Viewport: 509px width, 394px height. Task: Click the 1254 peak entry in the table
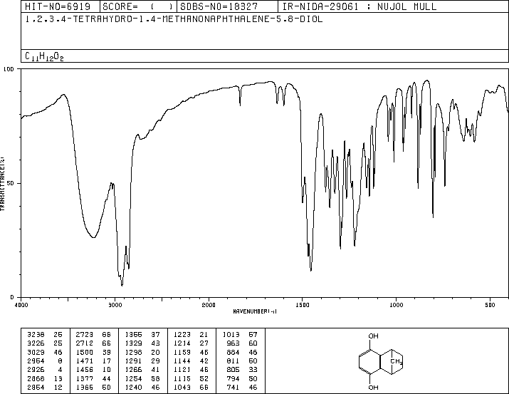(142, 379)
